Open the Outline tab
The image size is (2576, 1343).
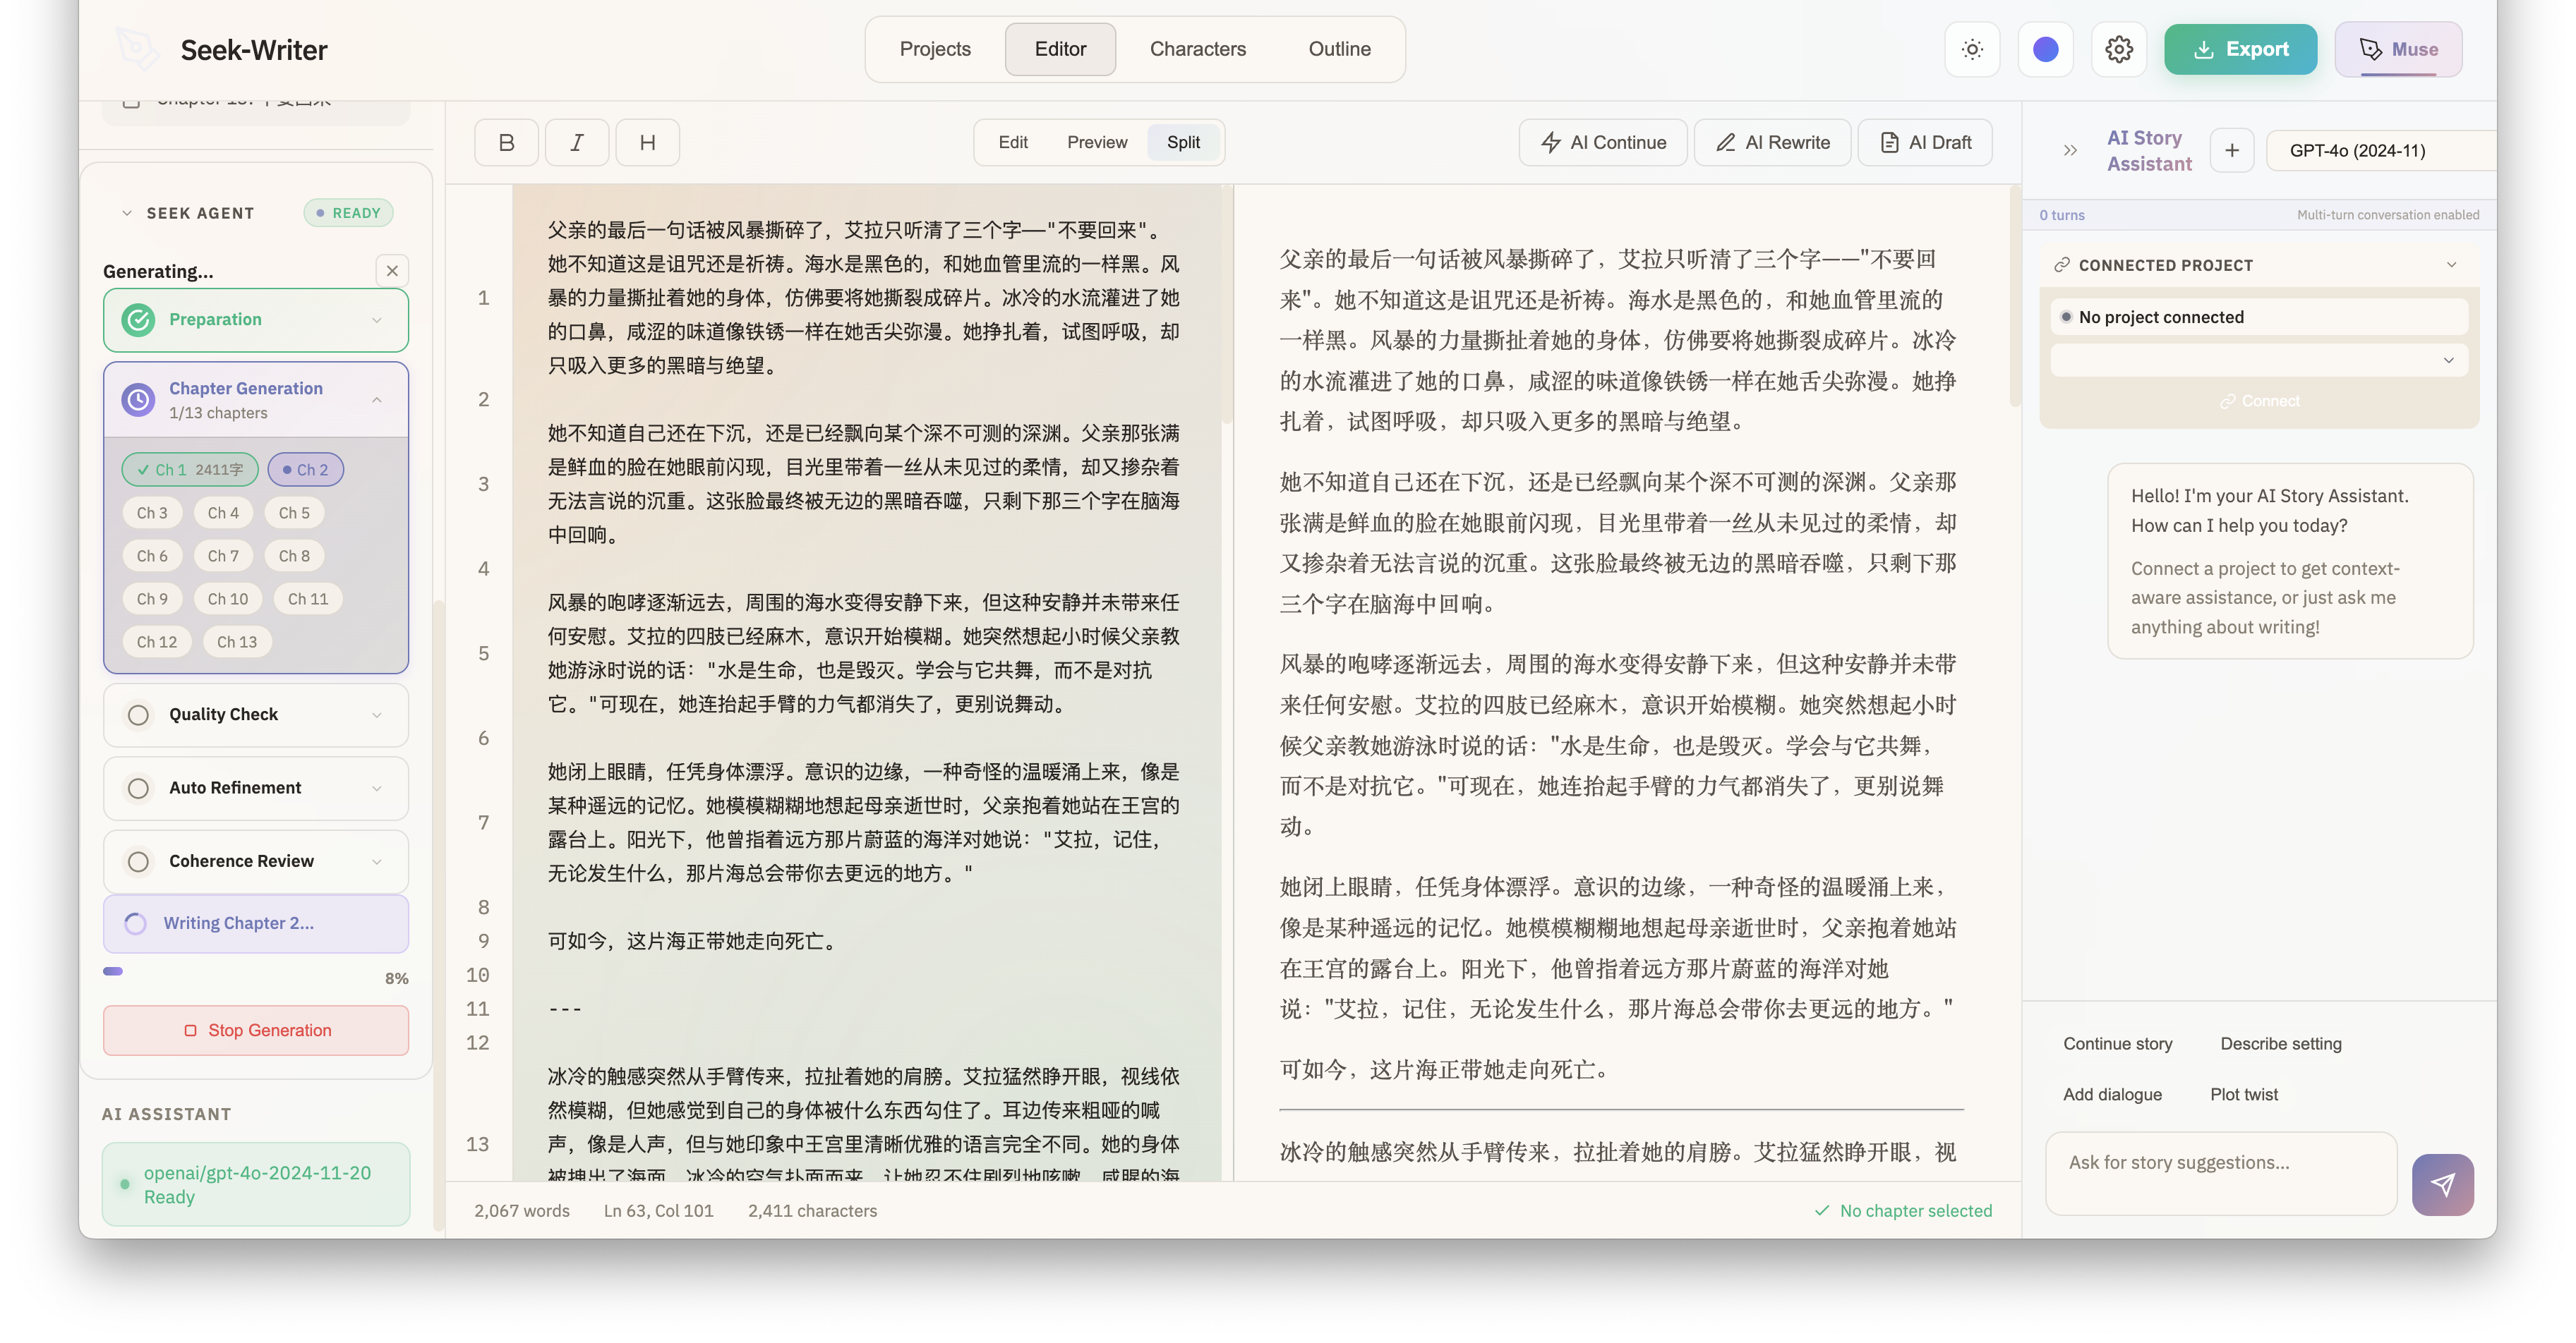click(x=1339, y=49)
